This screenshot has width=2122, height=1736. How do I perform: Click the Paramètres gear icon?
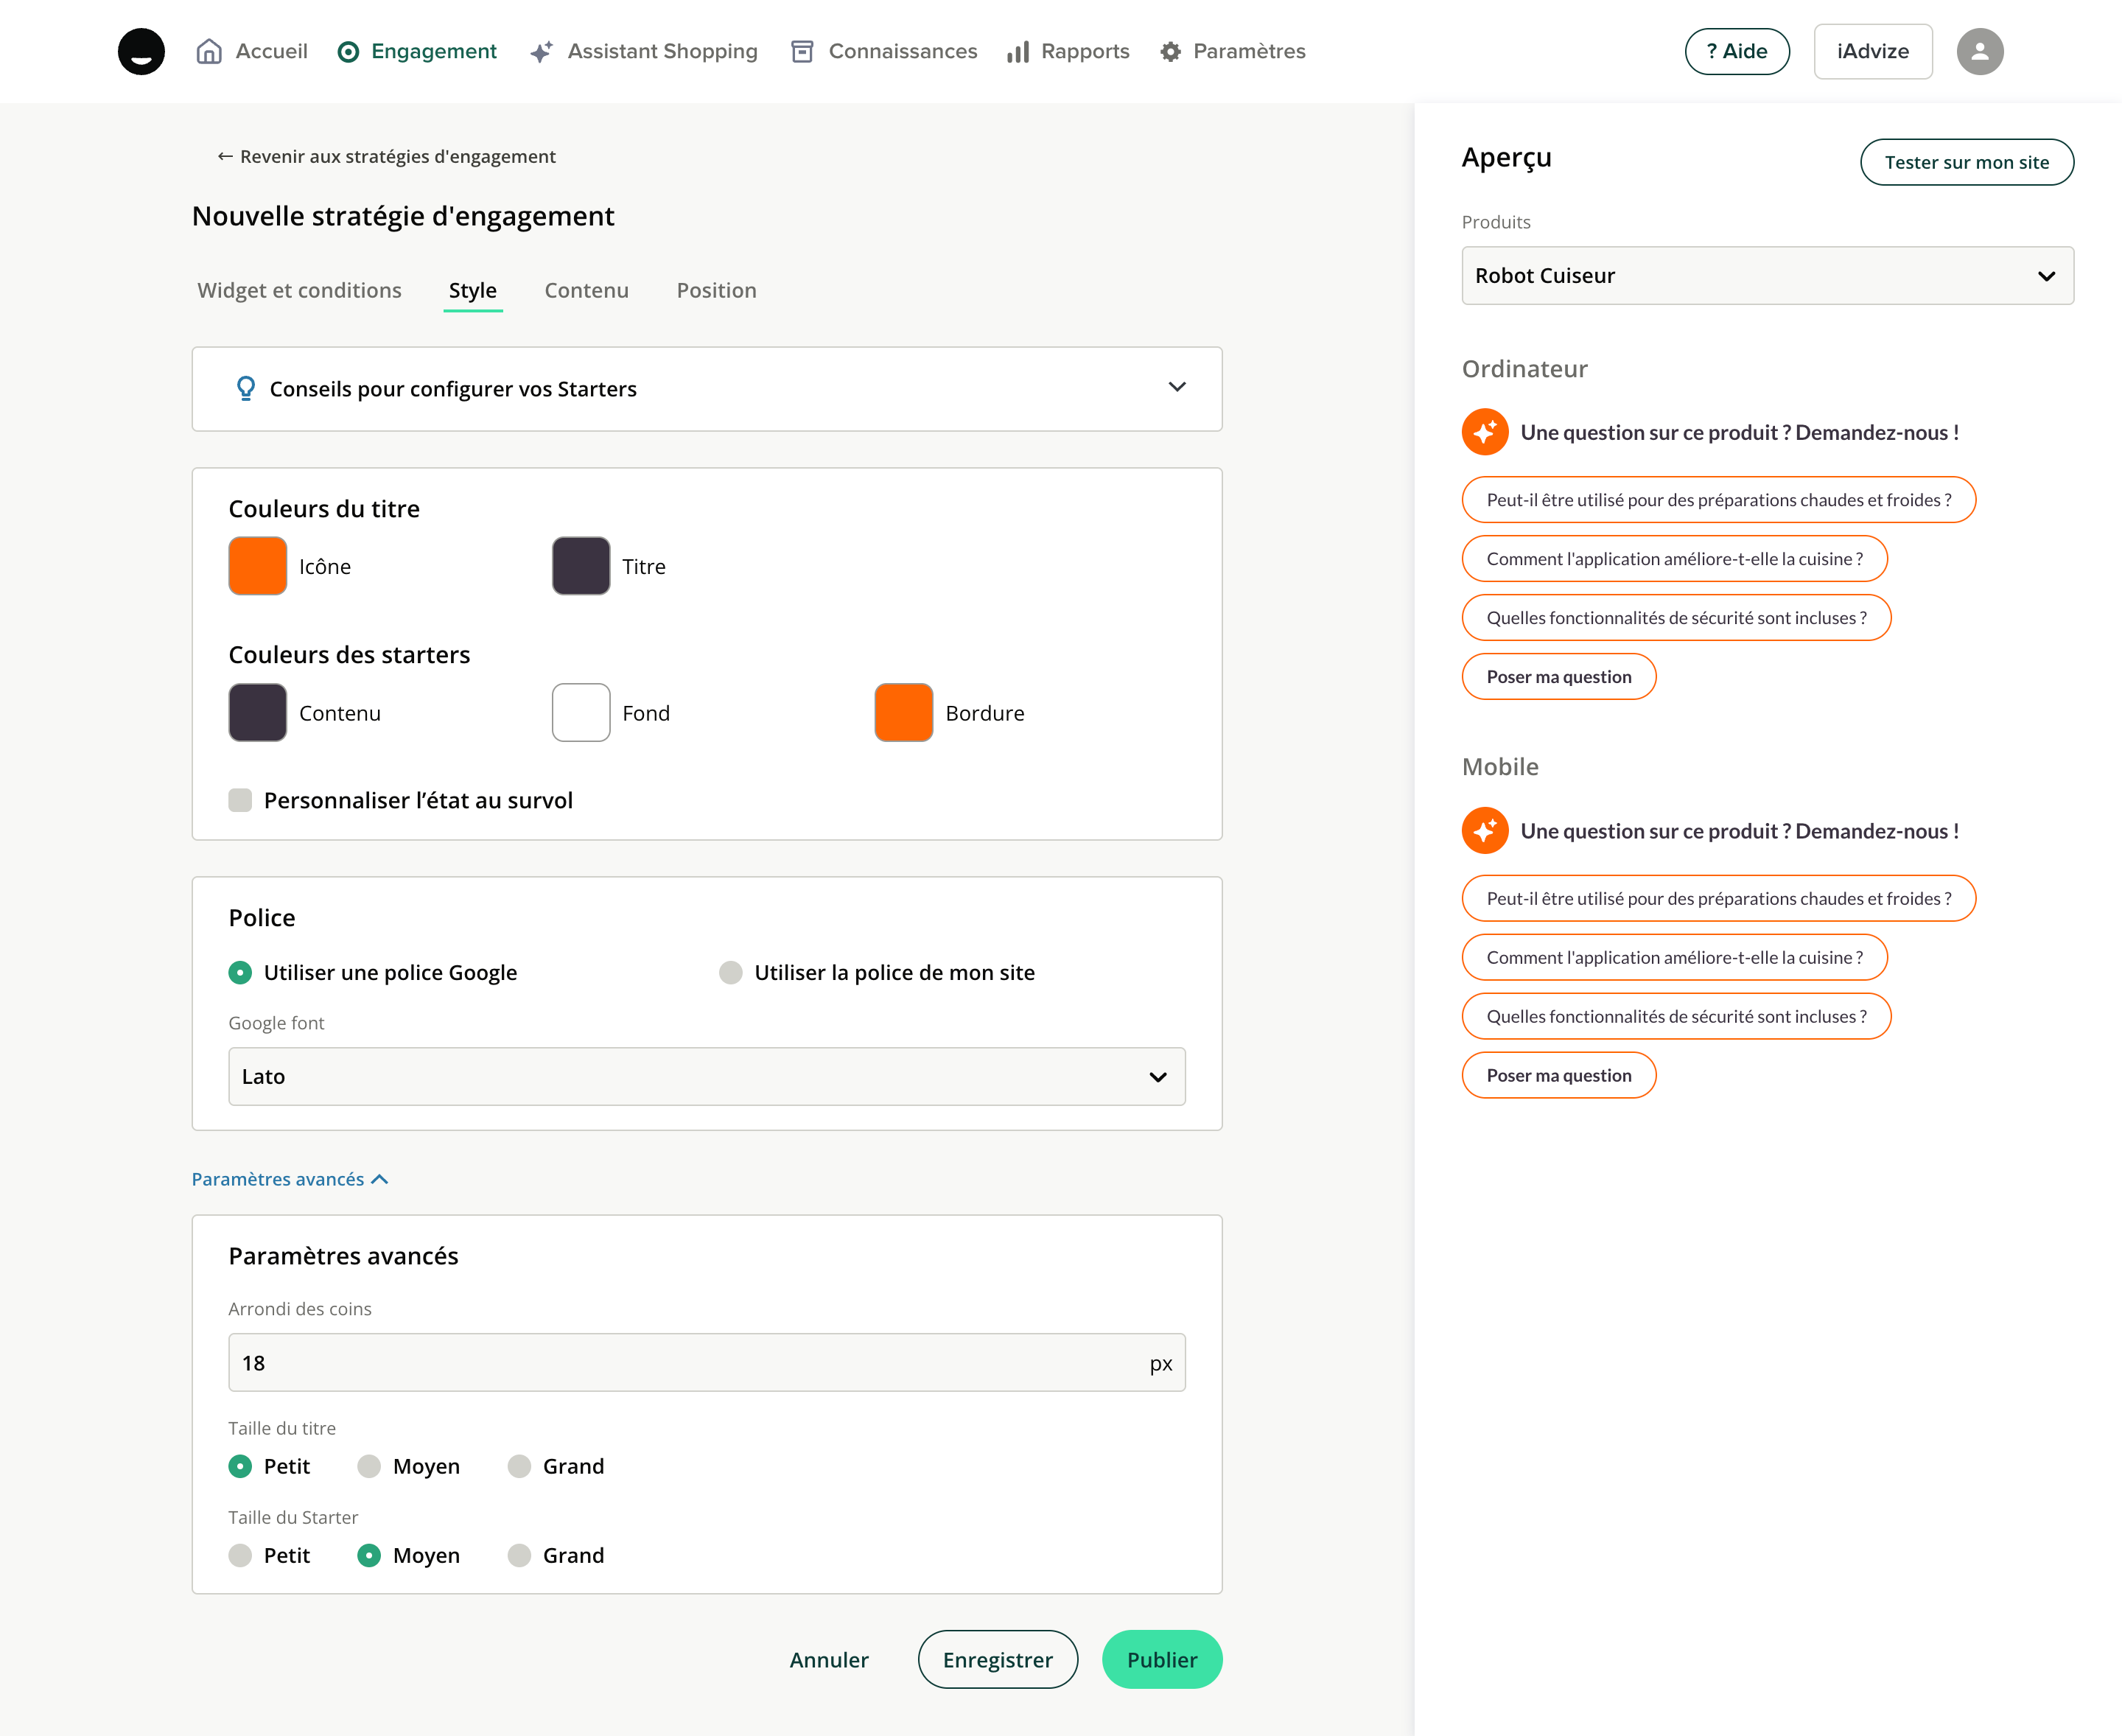click(1170, 52)
